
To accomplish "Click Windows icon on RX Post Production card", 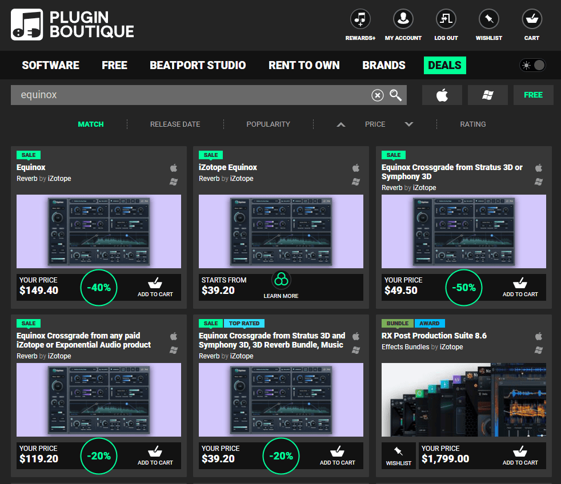I will click(x=539, y=350).
